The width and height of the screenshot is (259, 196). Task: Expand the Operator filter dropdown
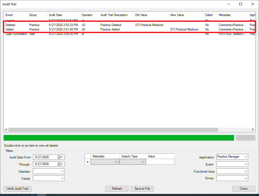pyautogui.click(x=62, y=171)
